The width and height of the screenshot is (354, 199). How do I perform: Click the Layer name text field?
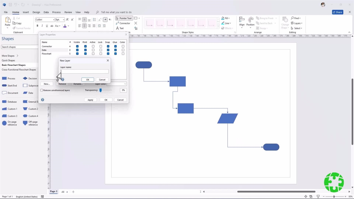[84, 71]
